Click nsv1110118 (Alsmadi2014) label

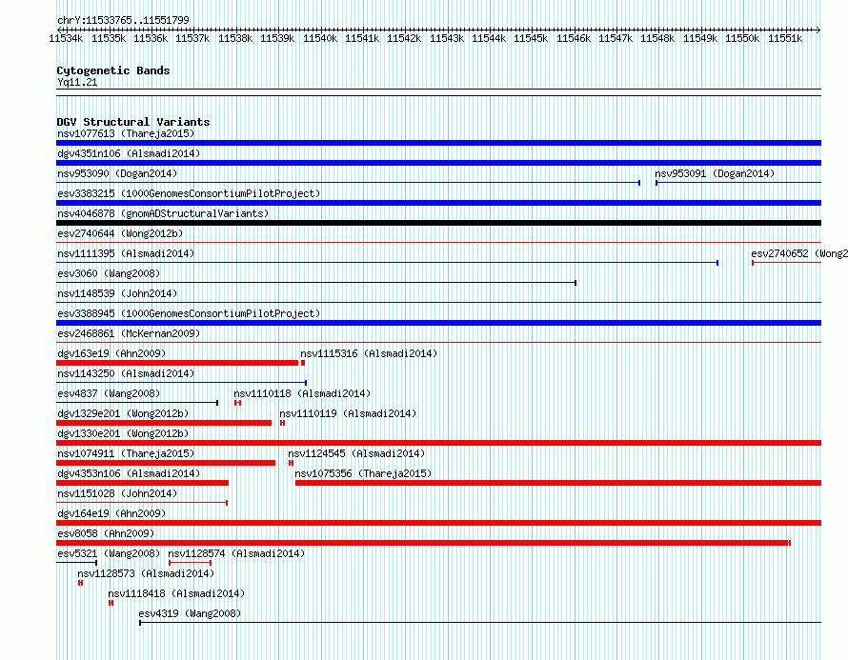pyautogui.click(x=302, y=393)
